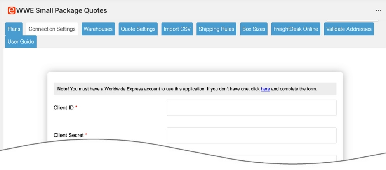Focus the Client Secret input field
Viewport: 386px width, 170px height.
(x=252, y=135)
